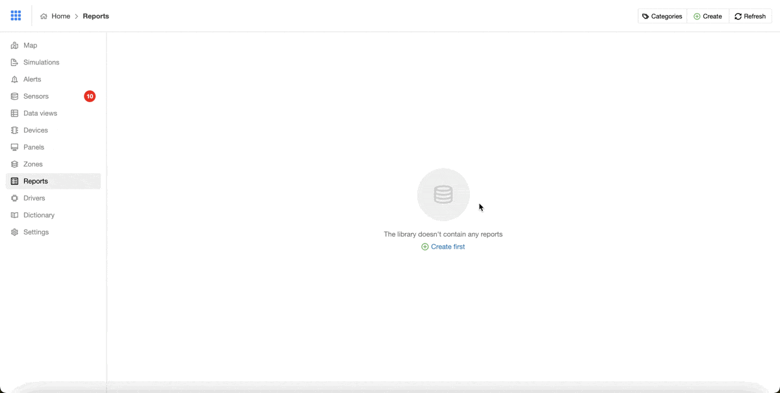Screen dimensions: 780x393
Task: Click the Settings gear icon
Action: (x=14, y=232)
